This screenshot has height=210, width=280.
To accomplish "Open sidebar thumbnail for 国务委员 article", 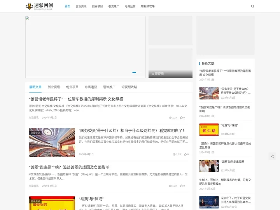I will (209, 93).
